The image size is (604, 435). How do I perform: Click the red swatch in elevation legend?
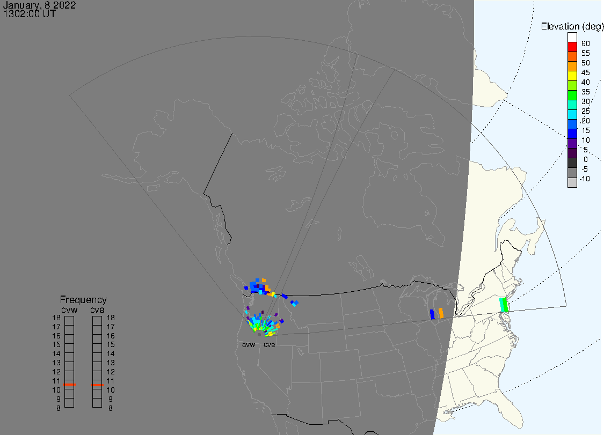(x=572, y=47)
